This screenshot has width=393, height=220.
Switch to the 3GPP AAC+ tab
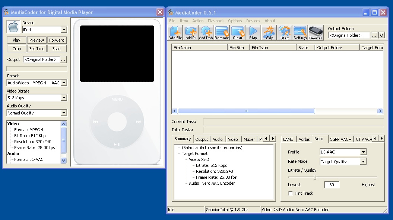pos(341,139)
